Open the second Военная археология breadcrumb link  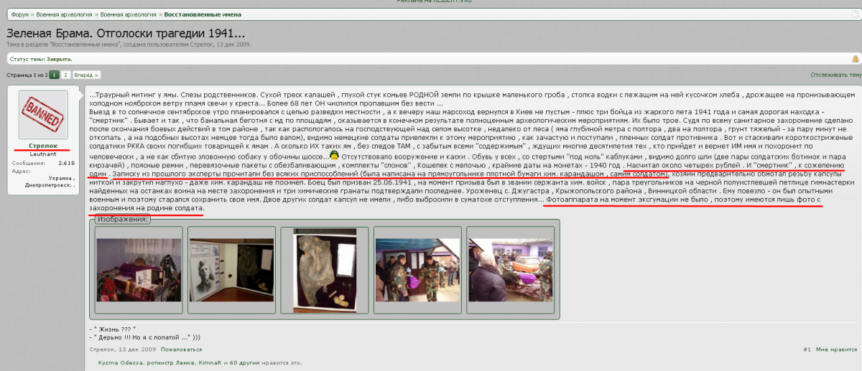point(129,14)
